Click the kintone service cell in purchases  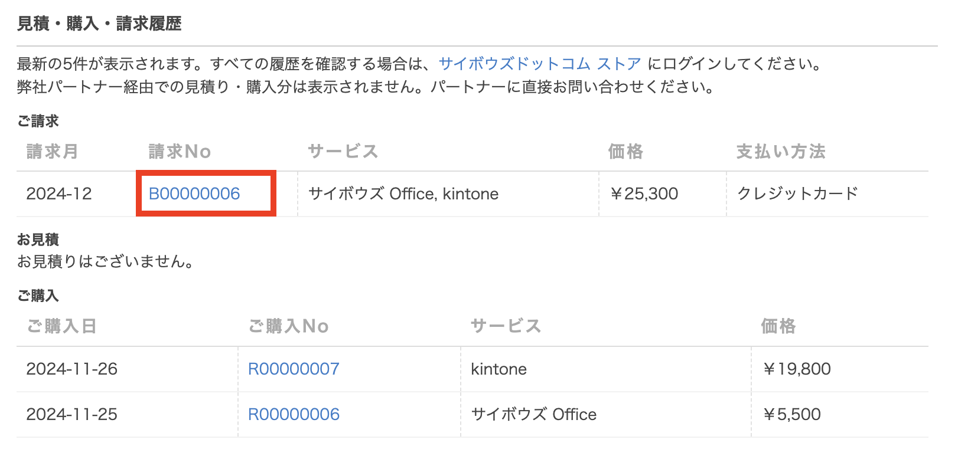(498, 369)
